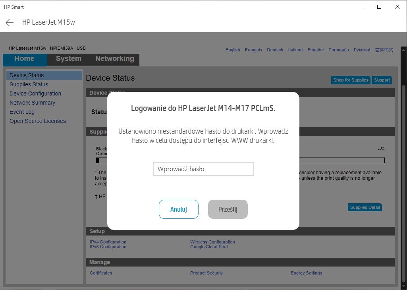Switch language to Simplified Chinese
Screen dimensions: 407x290
[x=384, y=50]
